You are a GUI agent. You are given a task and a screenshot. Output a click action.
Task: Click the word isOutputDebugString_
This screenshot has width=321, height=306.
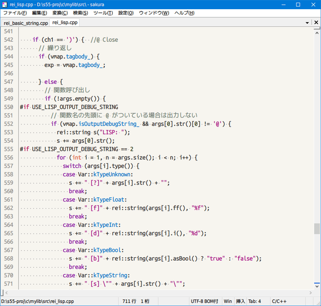(x=109, y=124)
